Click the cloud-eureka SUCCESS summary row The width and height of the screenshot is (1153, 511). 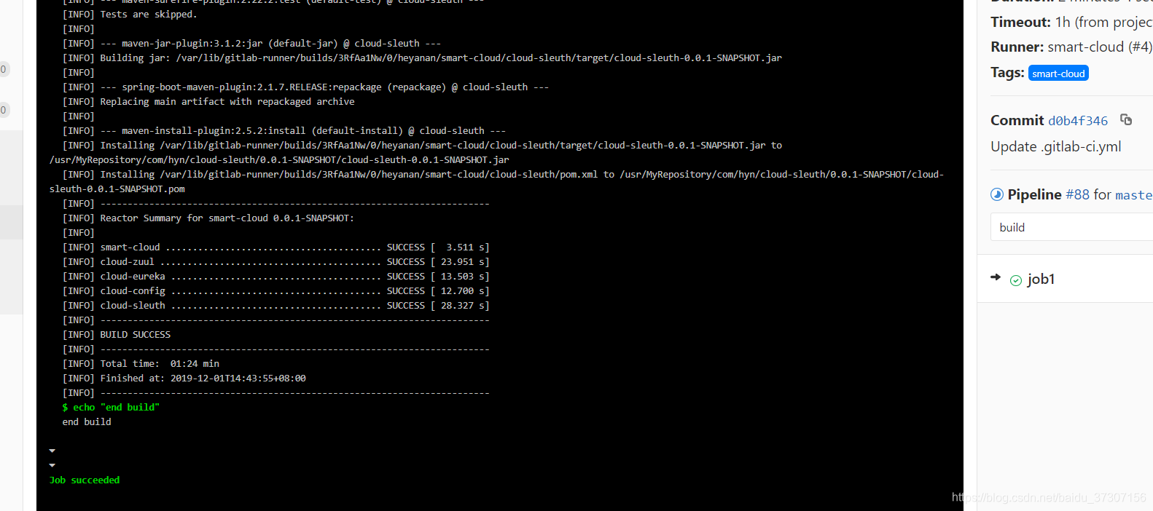click(x=275, y=276)
